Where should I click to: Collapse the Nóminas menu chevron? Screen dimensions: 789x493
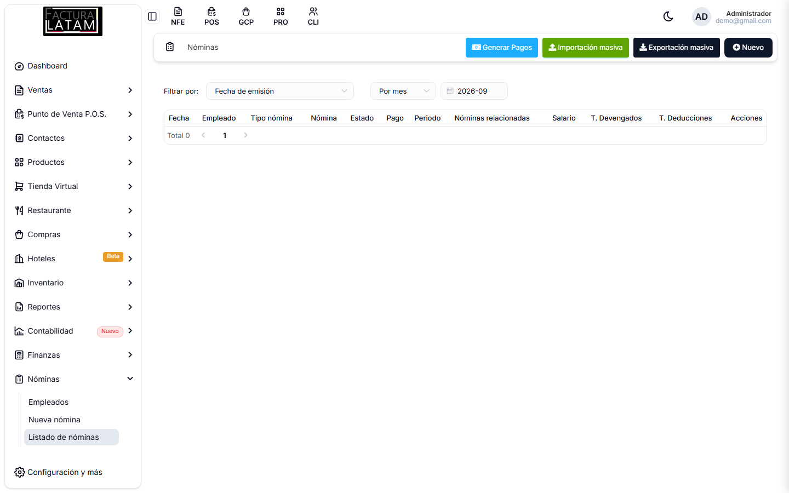tap(130, 379)
